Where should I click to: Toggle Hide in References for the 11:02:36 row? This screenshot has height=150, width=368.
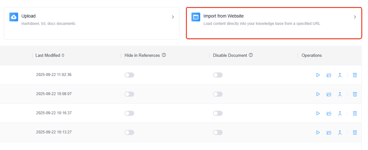click(129, 75)
